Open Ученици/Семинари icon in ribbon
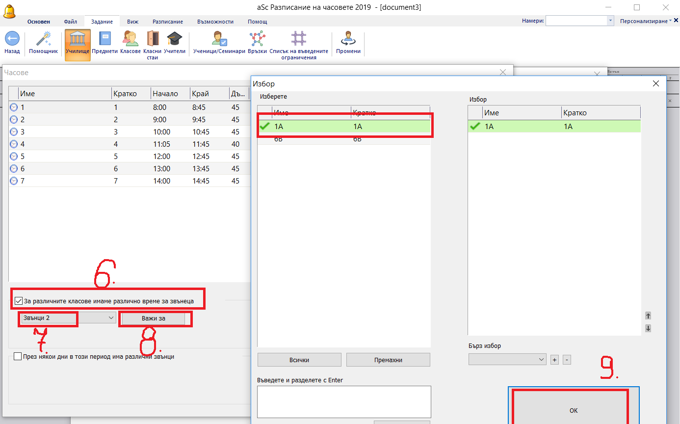The width and height of the screenshot is (680, 424). [219, 39]
